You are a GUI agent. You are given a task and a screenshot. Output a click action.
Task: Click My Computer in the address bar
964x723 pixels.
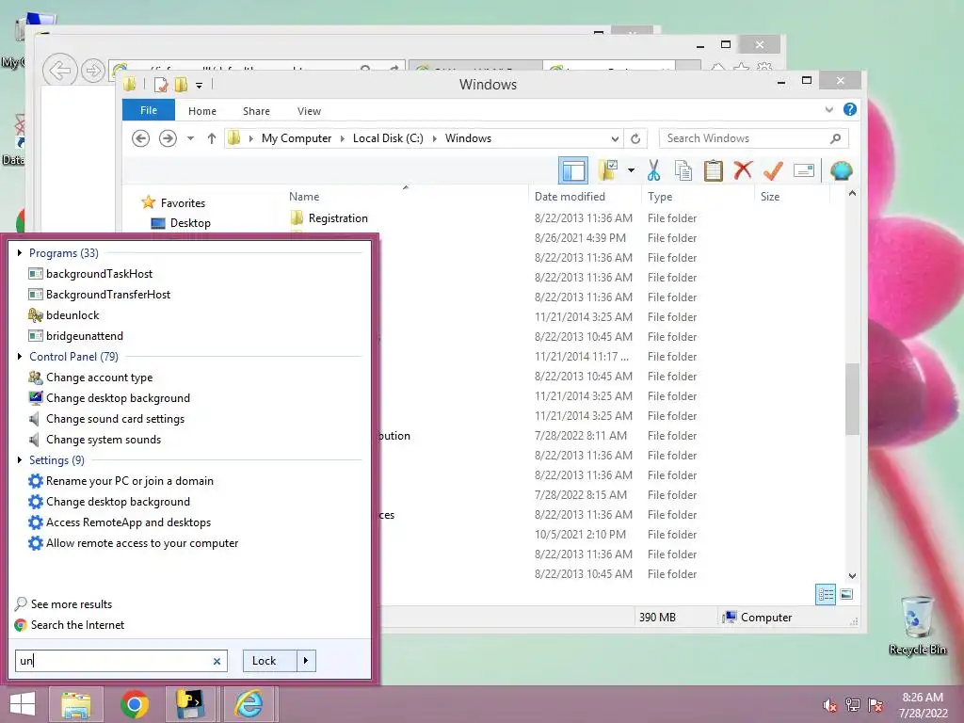[x=297, y=138]
